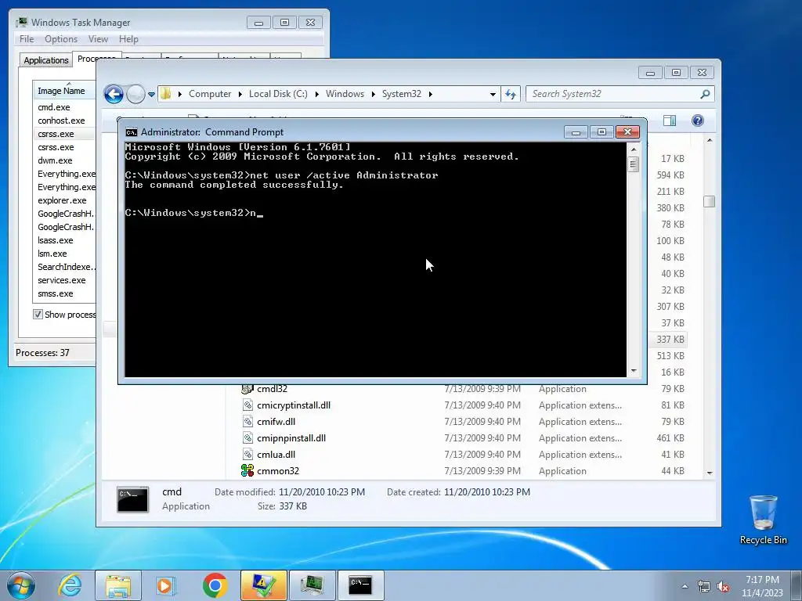Select dwm.exe process row
802x601 pixels.
55,160
